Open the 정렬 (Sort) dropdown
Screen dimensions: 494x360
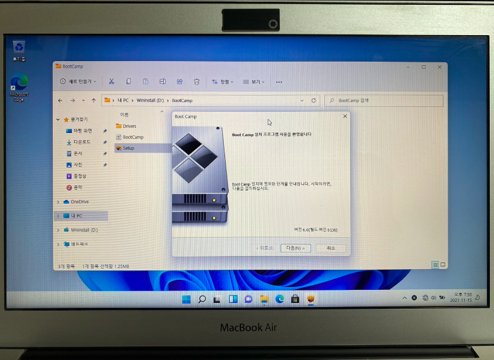coord(223,82)
